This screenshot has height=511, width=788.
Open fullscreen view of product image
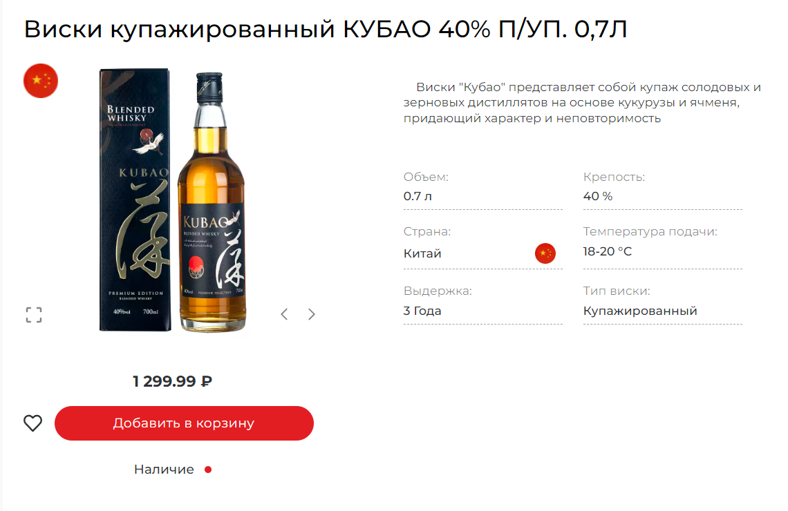pos(34,315)
